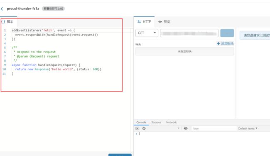The width and height of the screenshot is (270, 156).
Task: Add a header with the plus link
Action: pyautogui.click(x=225, y=43)
